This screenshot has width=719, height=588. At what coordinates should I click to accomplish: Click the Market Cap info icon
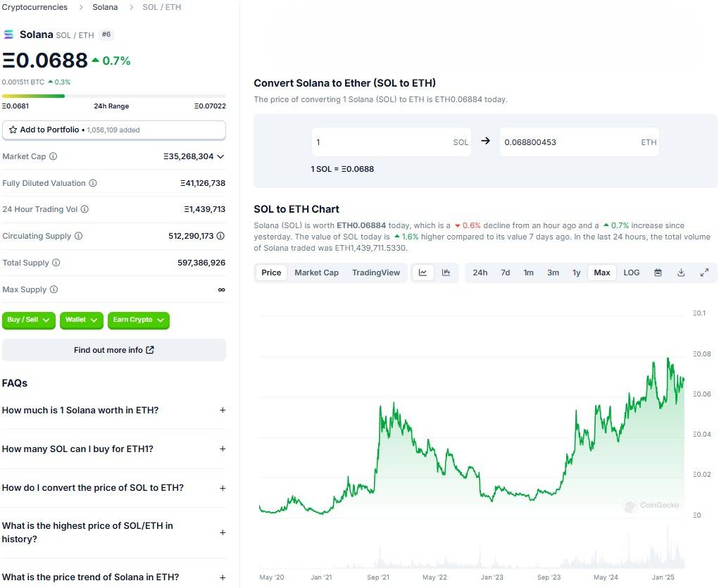(53, 156)
